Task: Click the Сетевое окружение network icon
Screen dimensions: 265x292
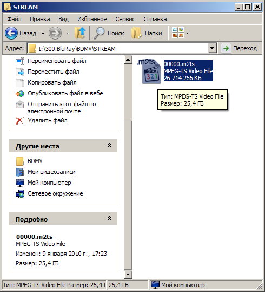Action: click(x=20, y=194)
